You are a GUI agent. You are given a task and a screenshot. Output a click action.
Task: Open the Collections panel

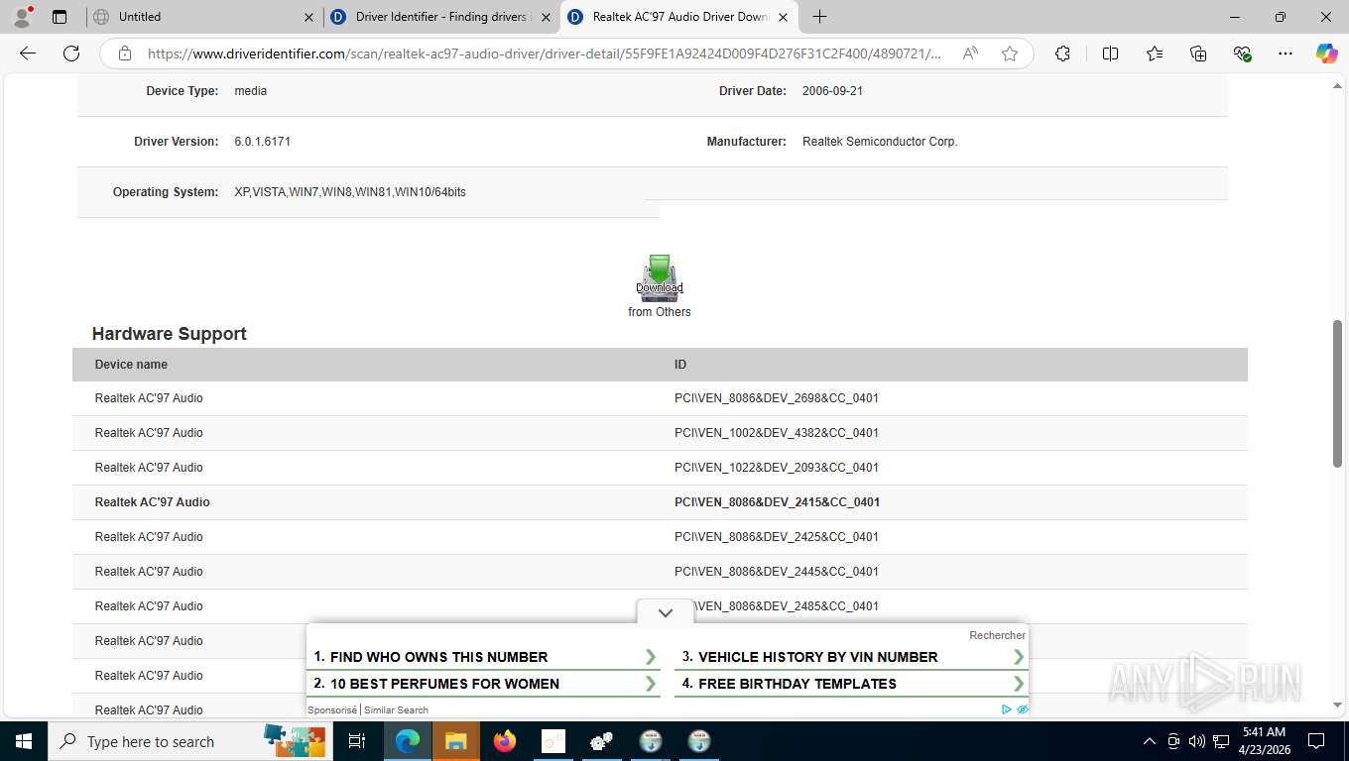pyautogui.click(x=1198, y=54)
